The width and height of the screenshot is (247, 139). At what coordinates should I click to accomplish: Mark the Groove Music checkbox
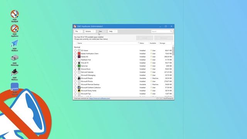click(75, 69)
